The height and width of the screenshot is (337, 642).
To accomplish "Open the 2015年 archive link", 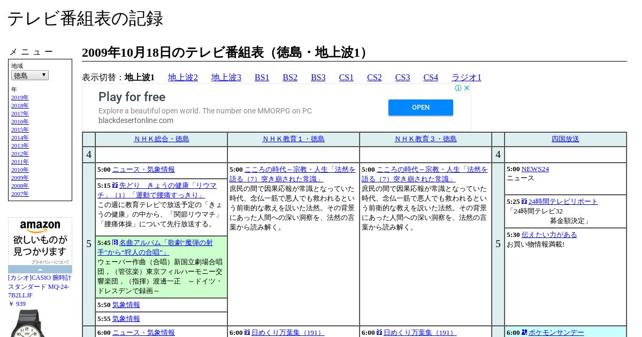I will [20, 130].
